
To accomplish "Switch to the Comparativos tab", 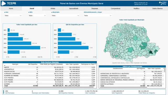I will tap(115, 8).
